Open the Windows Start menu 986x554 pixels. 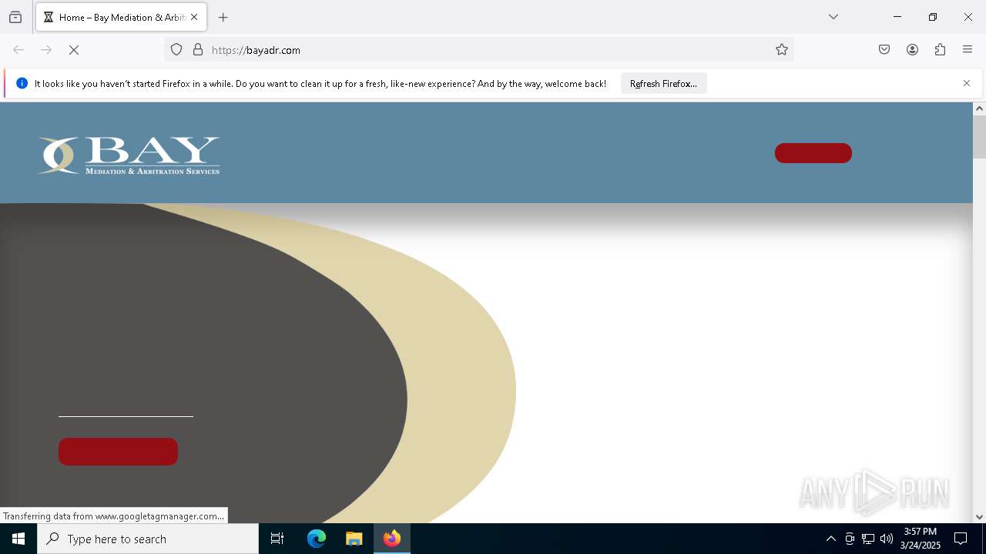[x=18, y=539]
